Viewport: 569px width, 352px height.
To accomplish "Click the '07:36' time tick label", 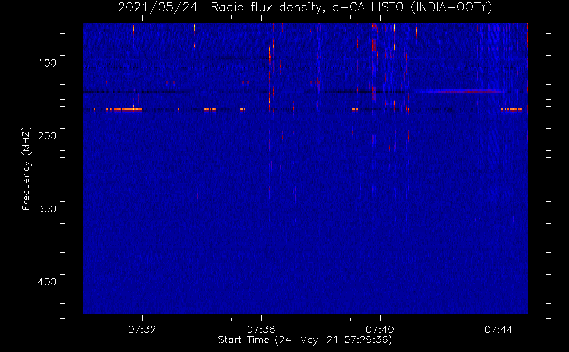I will (261, 330).
